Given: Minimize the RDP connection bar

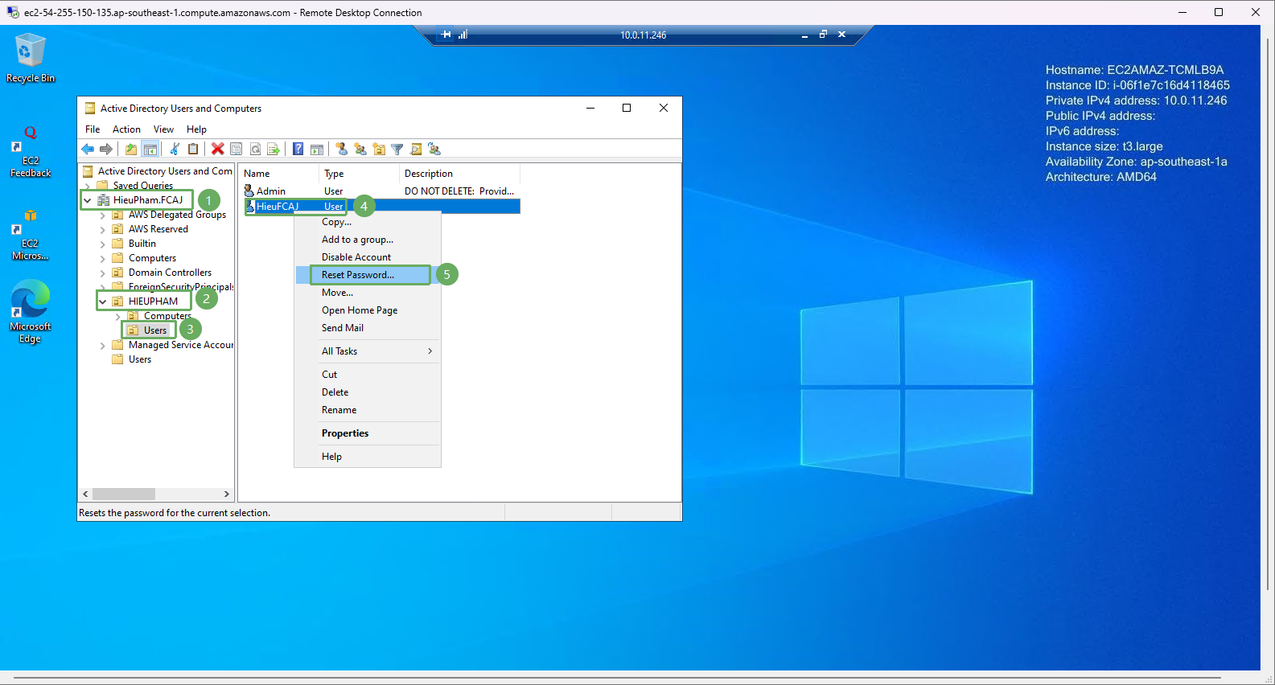Looking at the screenshot, I should [804, 35].
